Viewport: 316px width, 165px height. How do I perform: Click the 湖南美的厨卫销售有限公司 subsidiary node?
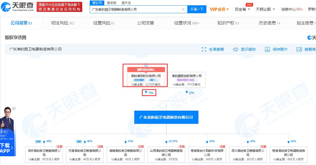(125, 155)
